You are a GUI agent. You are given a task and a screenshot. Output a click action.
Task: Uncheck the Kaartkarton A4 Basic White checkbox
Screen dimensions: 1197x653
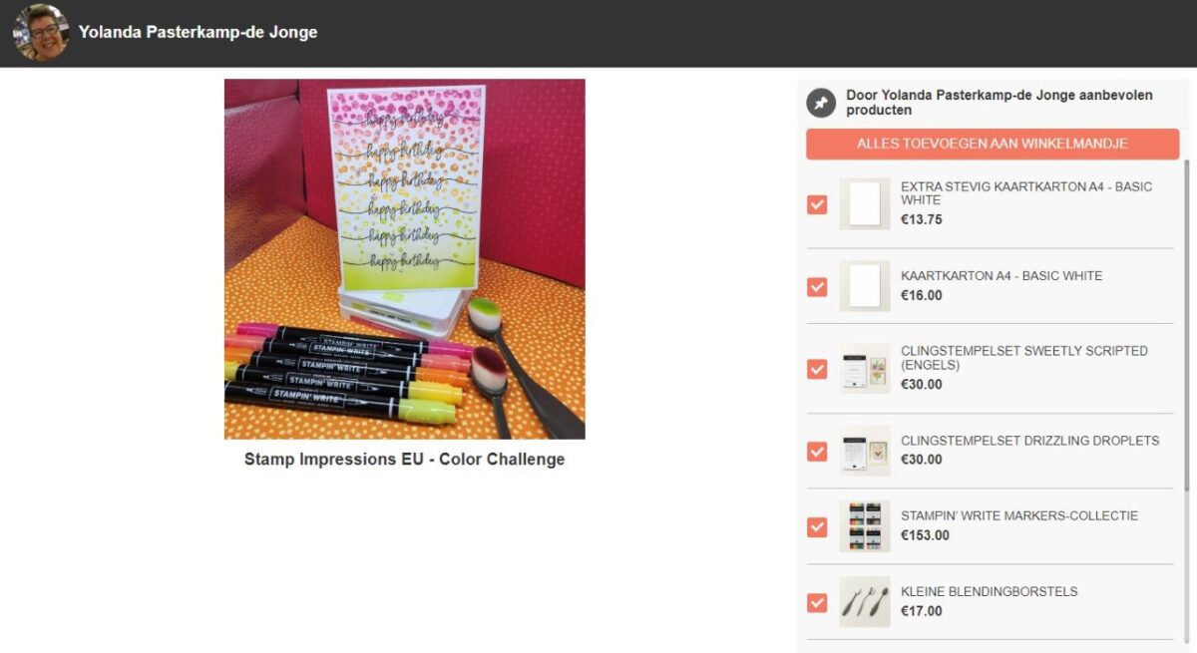pyautogui.click(x=817, y=287)
